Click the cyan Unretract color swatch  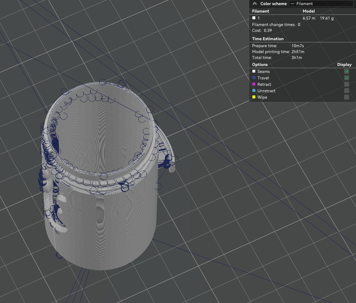254,90
